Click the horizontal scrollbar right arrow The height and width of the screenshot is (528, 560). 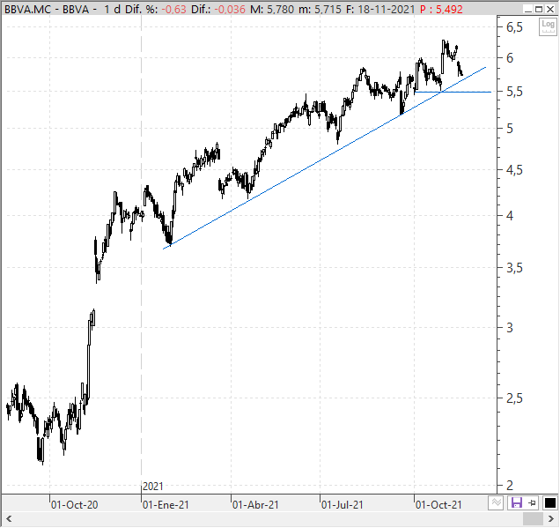(x=551, y=518)
